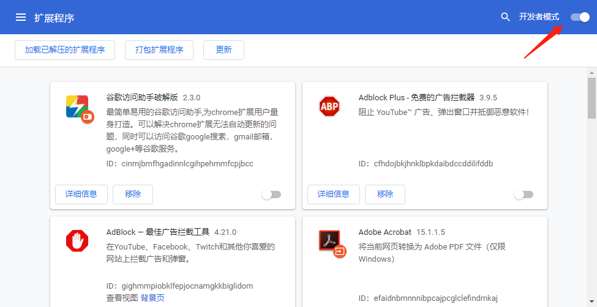
Task: Click 加载已解压的扩展程序 button
Action: coord(65,50)
